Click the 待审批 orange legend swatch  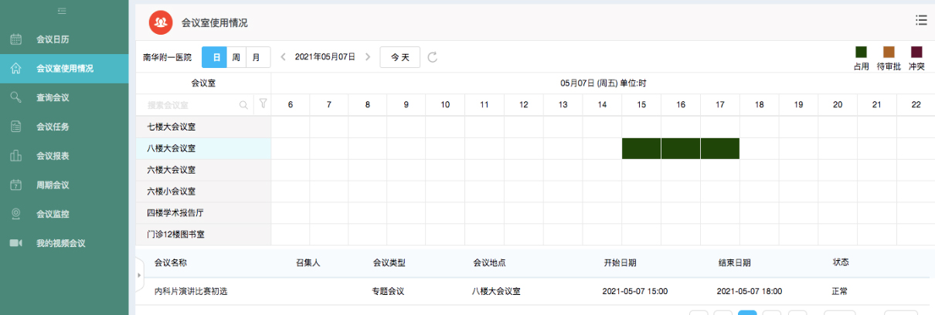(889, 52)
